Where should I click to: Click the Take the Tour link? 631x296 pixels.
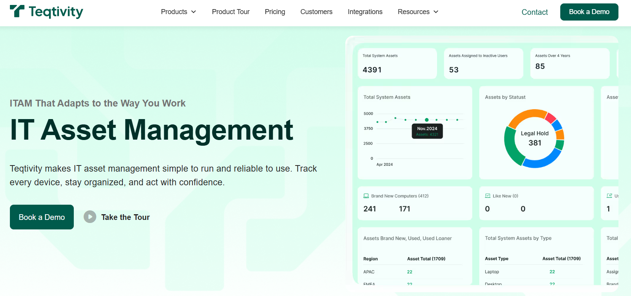point(126,217)
